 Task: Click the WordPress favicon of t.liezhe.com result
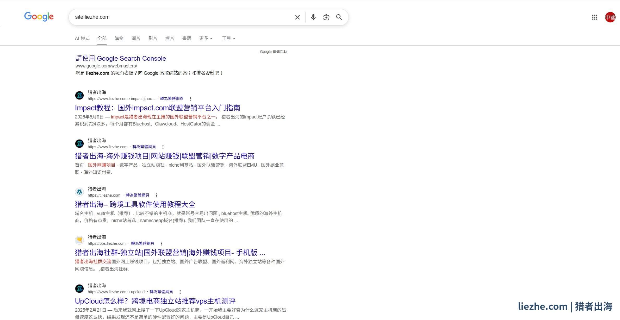click(79, 192)
